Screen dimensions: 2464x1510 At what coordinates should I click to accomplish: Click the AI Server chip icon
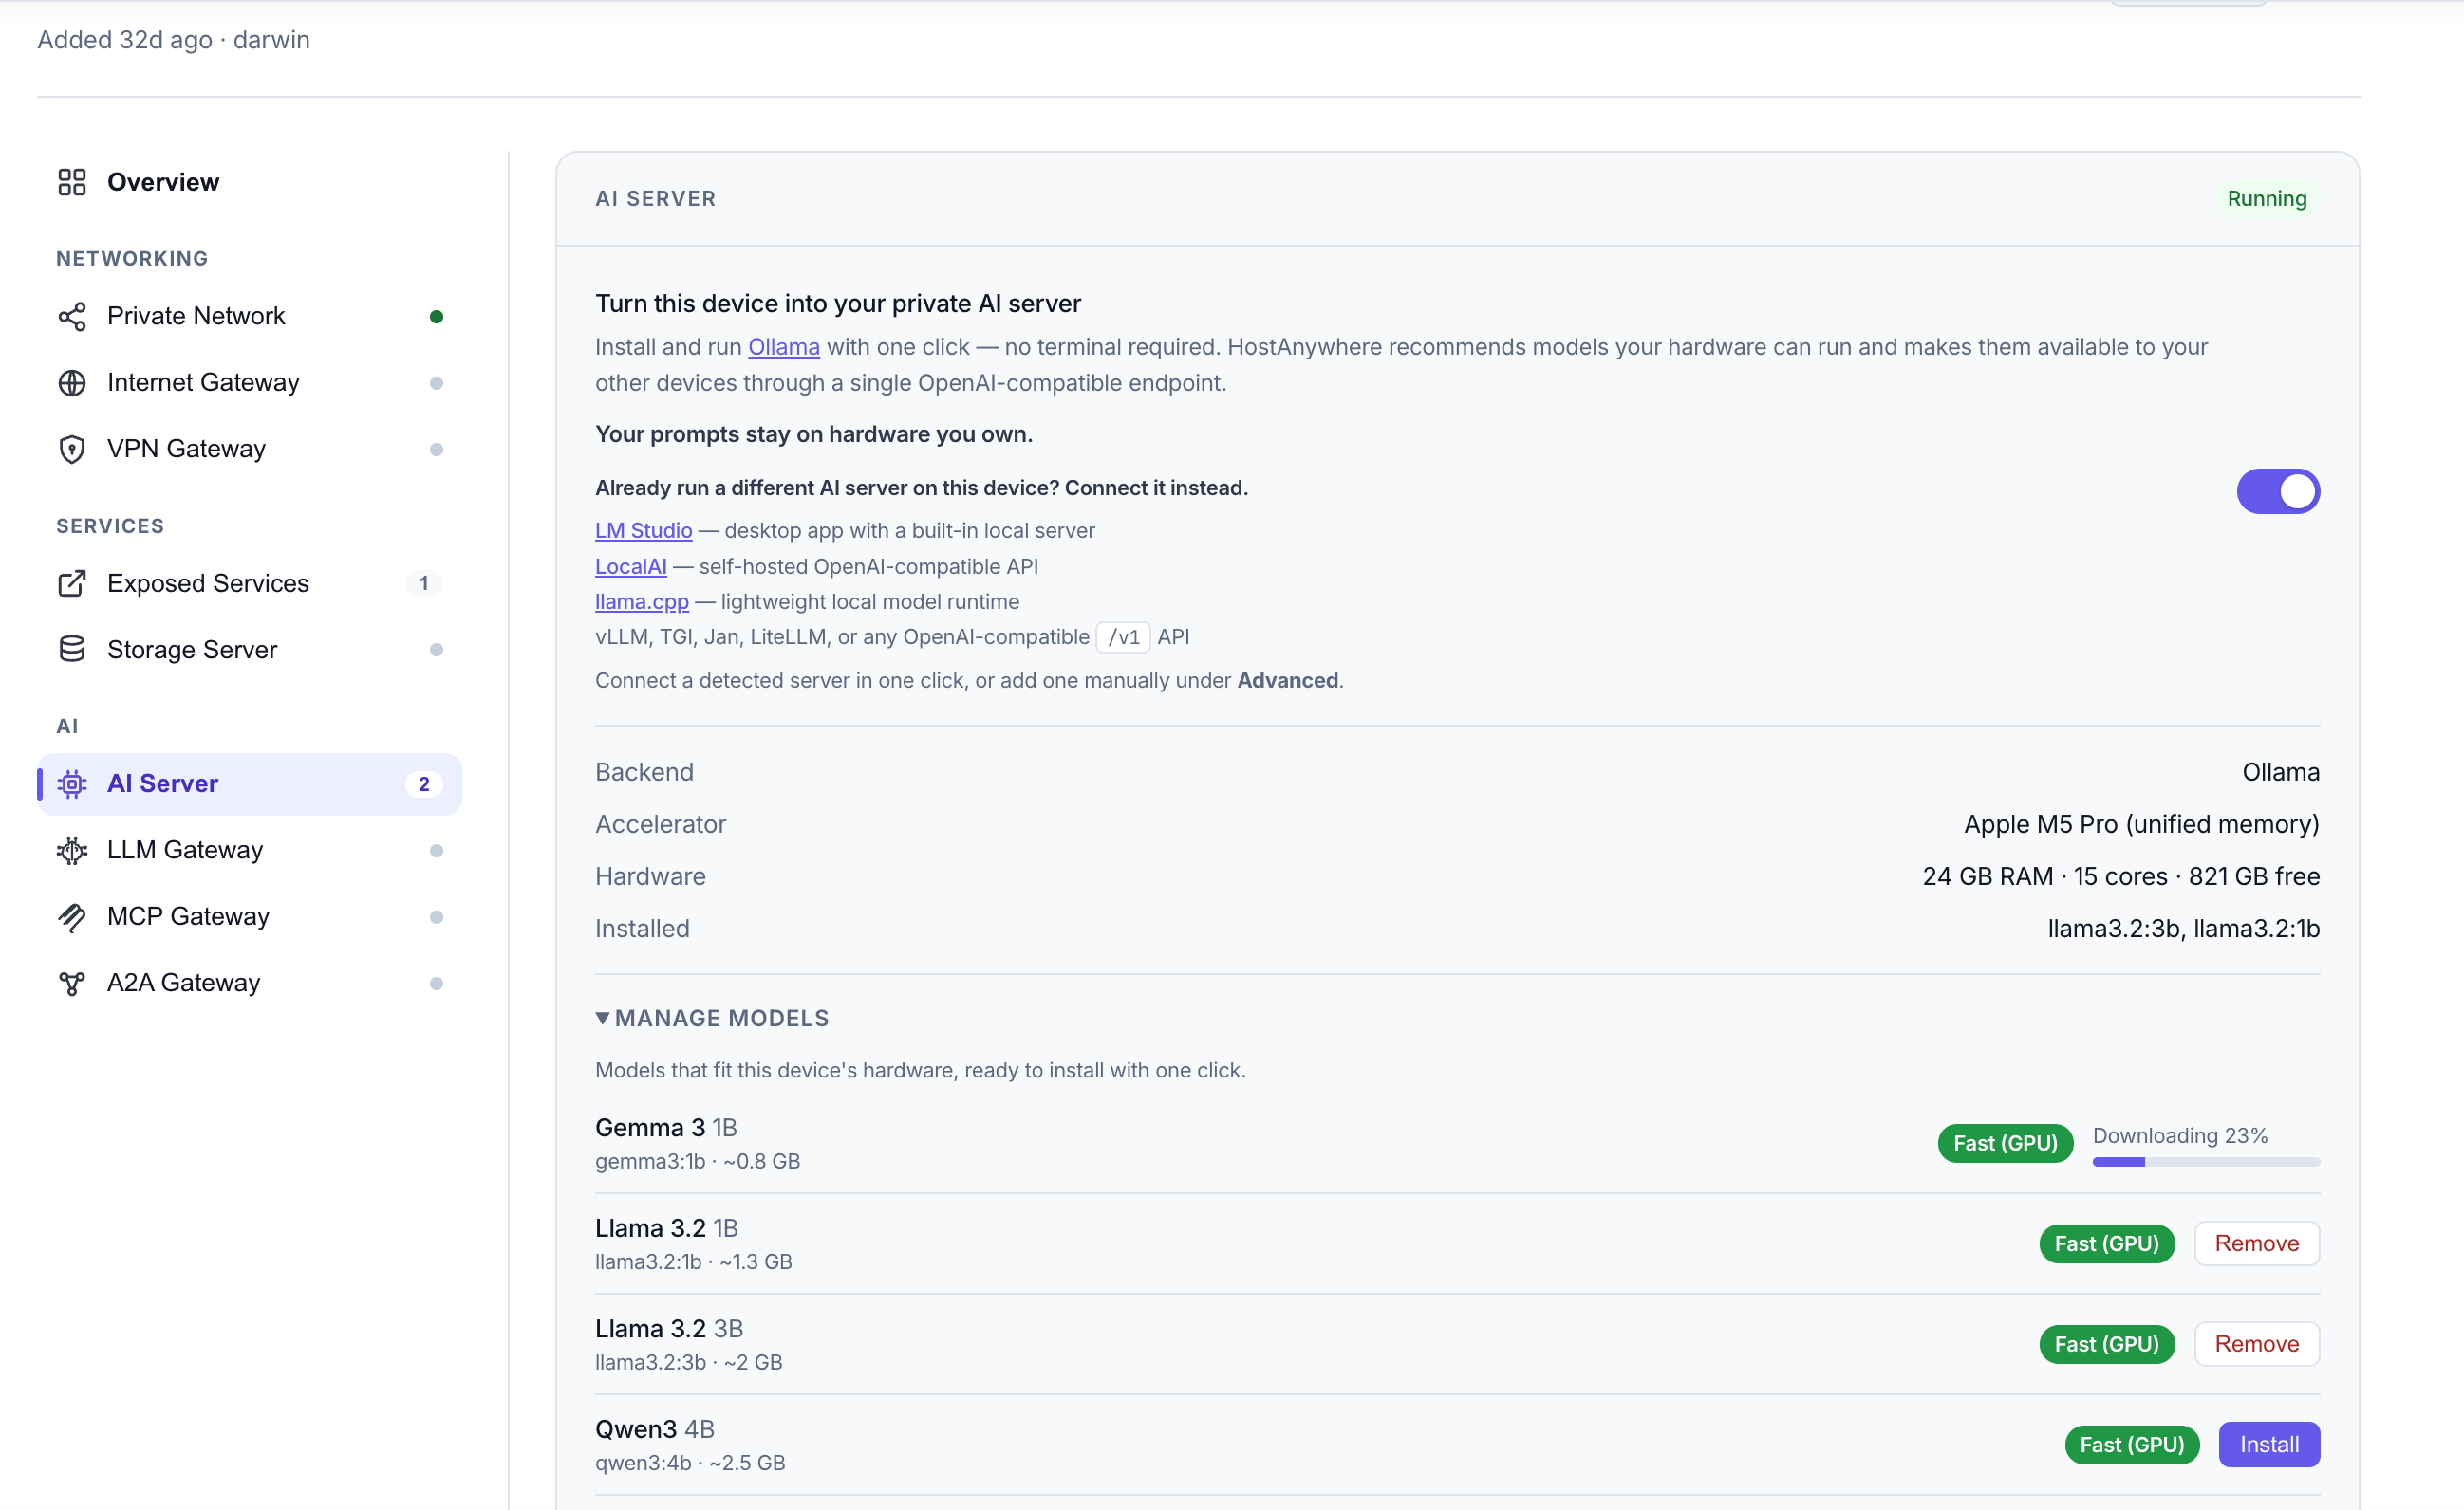(72, 784)
